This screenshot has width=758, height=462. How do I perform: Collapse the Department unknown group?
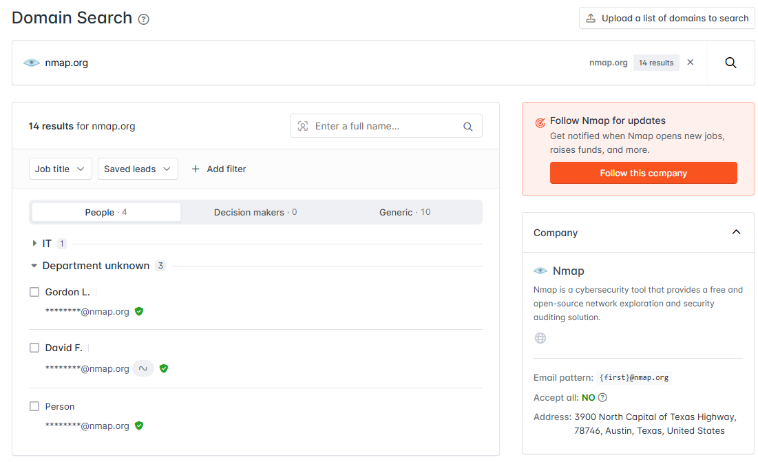[x=34, y=266]
